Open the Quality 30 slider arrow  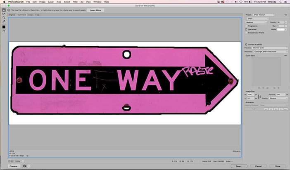click(286, 22)
